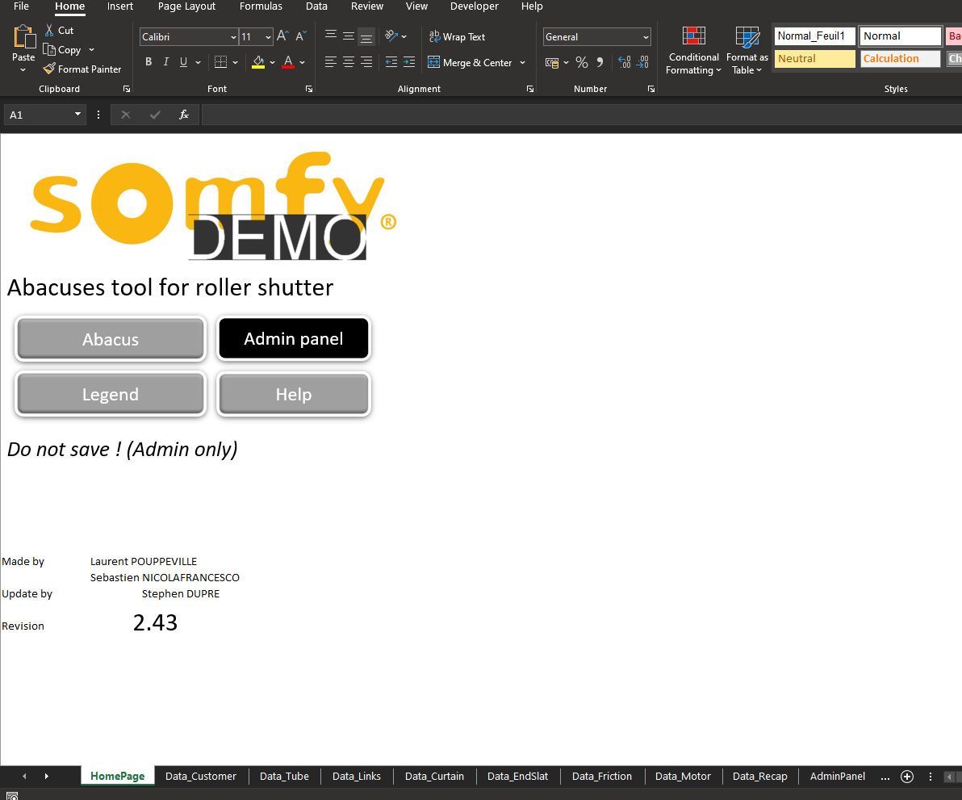Screen dimensions: 962x800
Task: Toggle bold formatting
Action: [x=148, y=62]
